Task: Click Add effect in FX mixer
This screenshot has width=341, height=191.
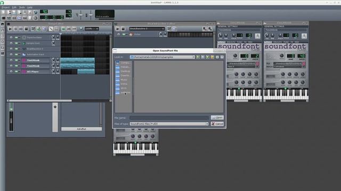Action: (x=82, y=129)
